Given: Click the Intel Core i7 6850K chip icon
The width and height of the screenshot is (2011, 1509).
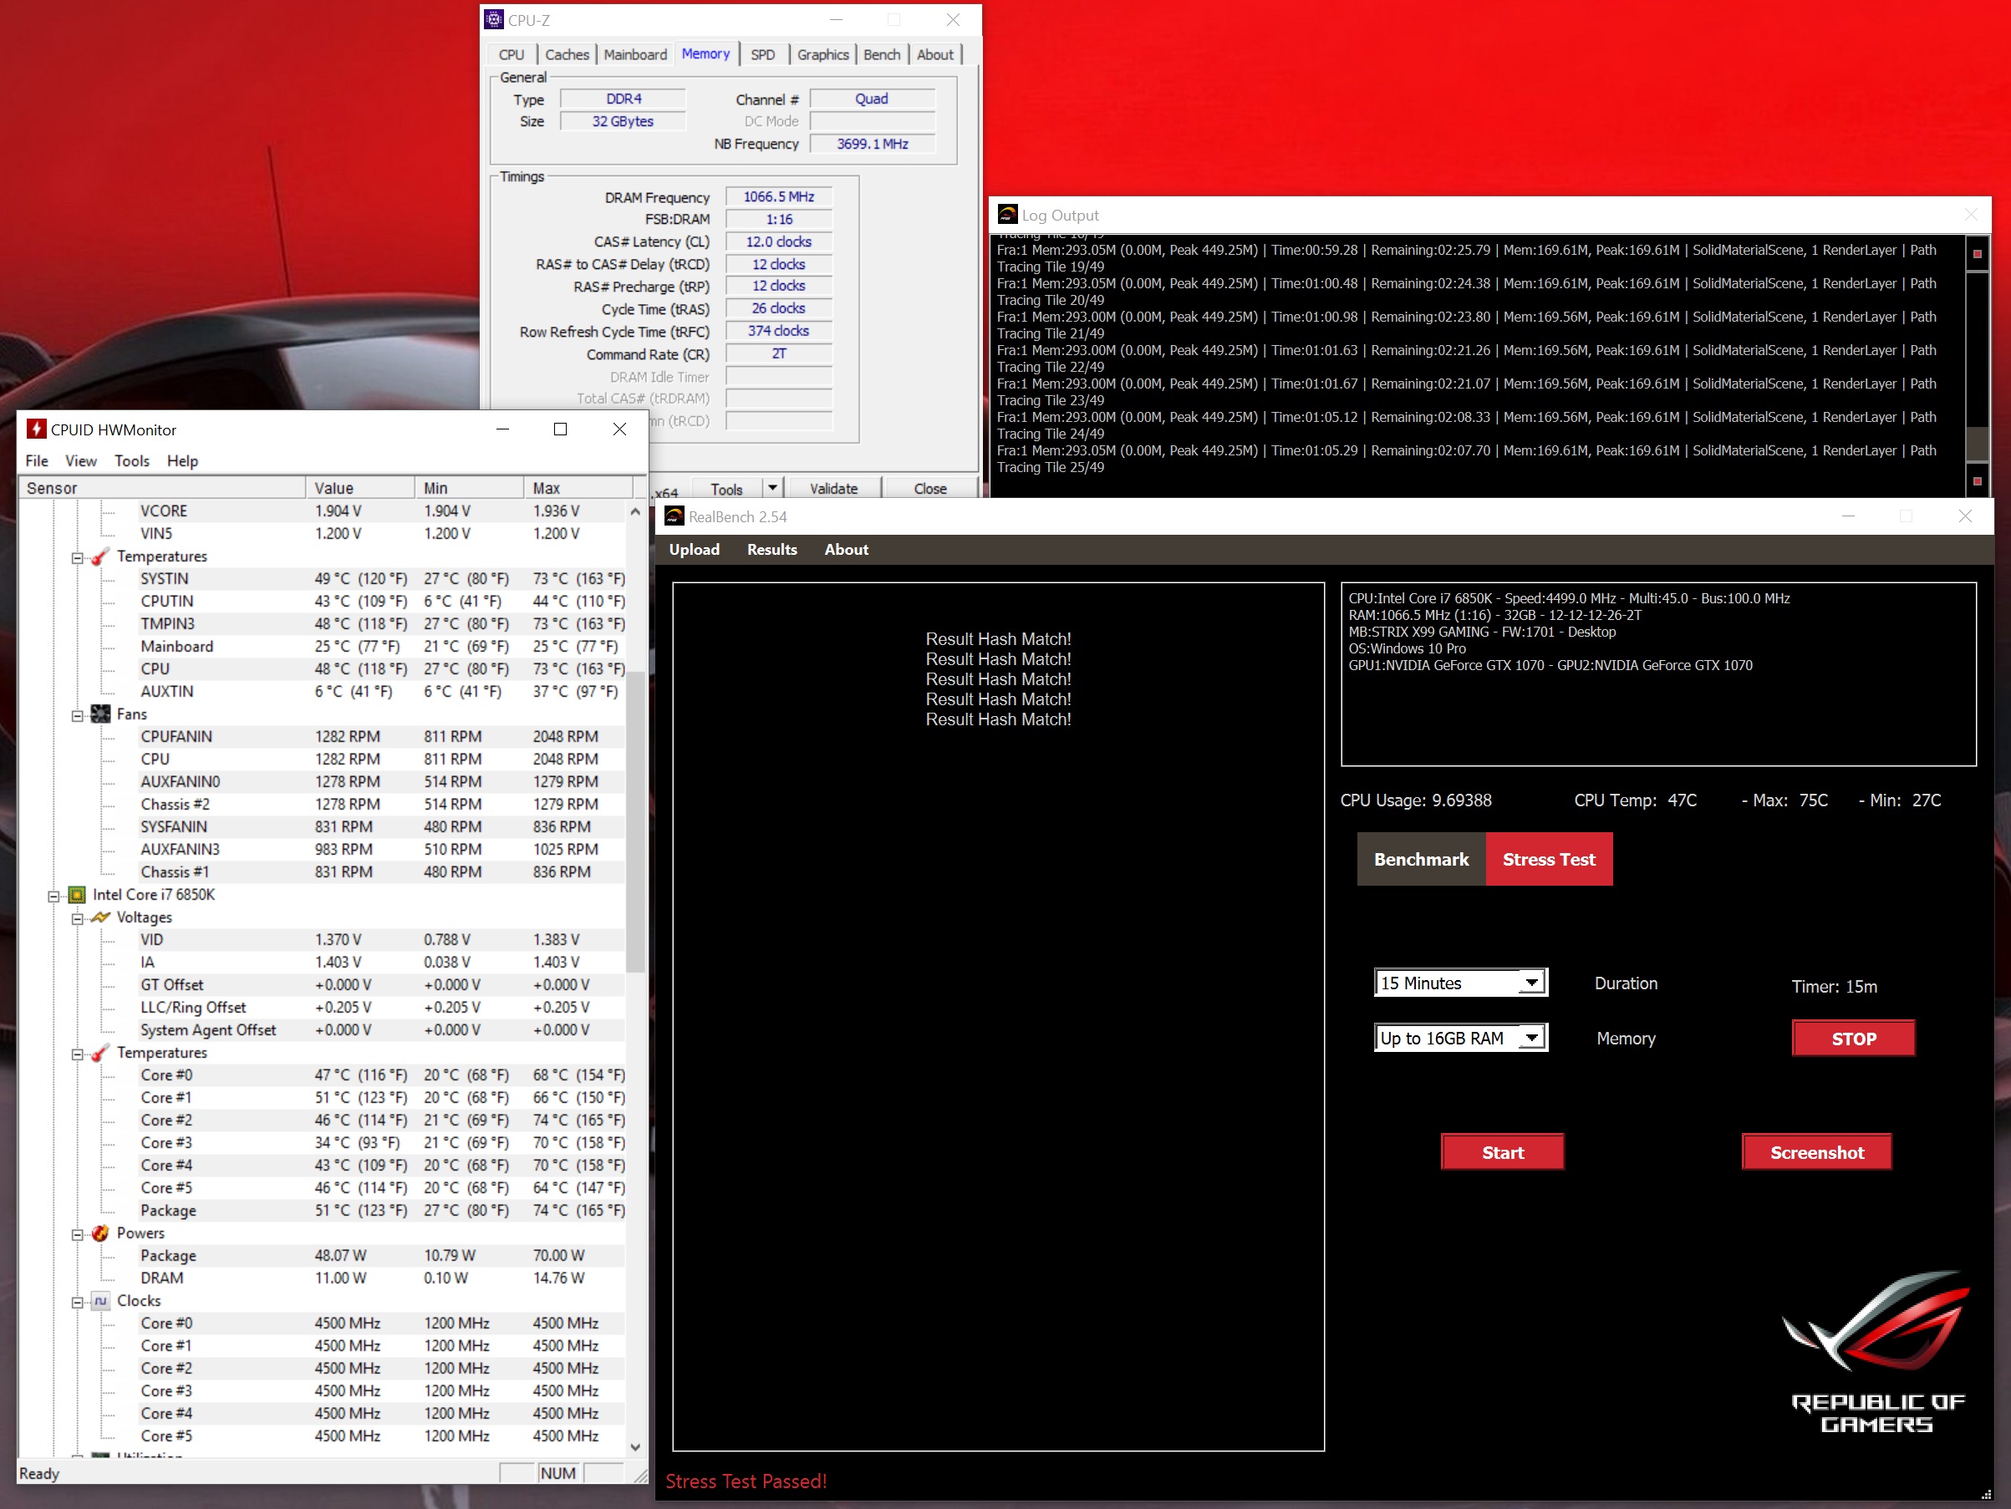Looking at the screenshot, I should [x=77, y=895].
